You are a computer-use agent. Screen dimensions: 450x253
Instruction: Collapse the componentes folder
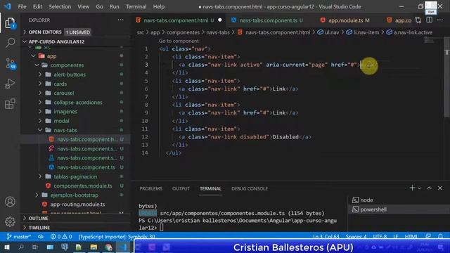tap(37, 65)
